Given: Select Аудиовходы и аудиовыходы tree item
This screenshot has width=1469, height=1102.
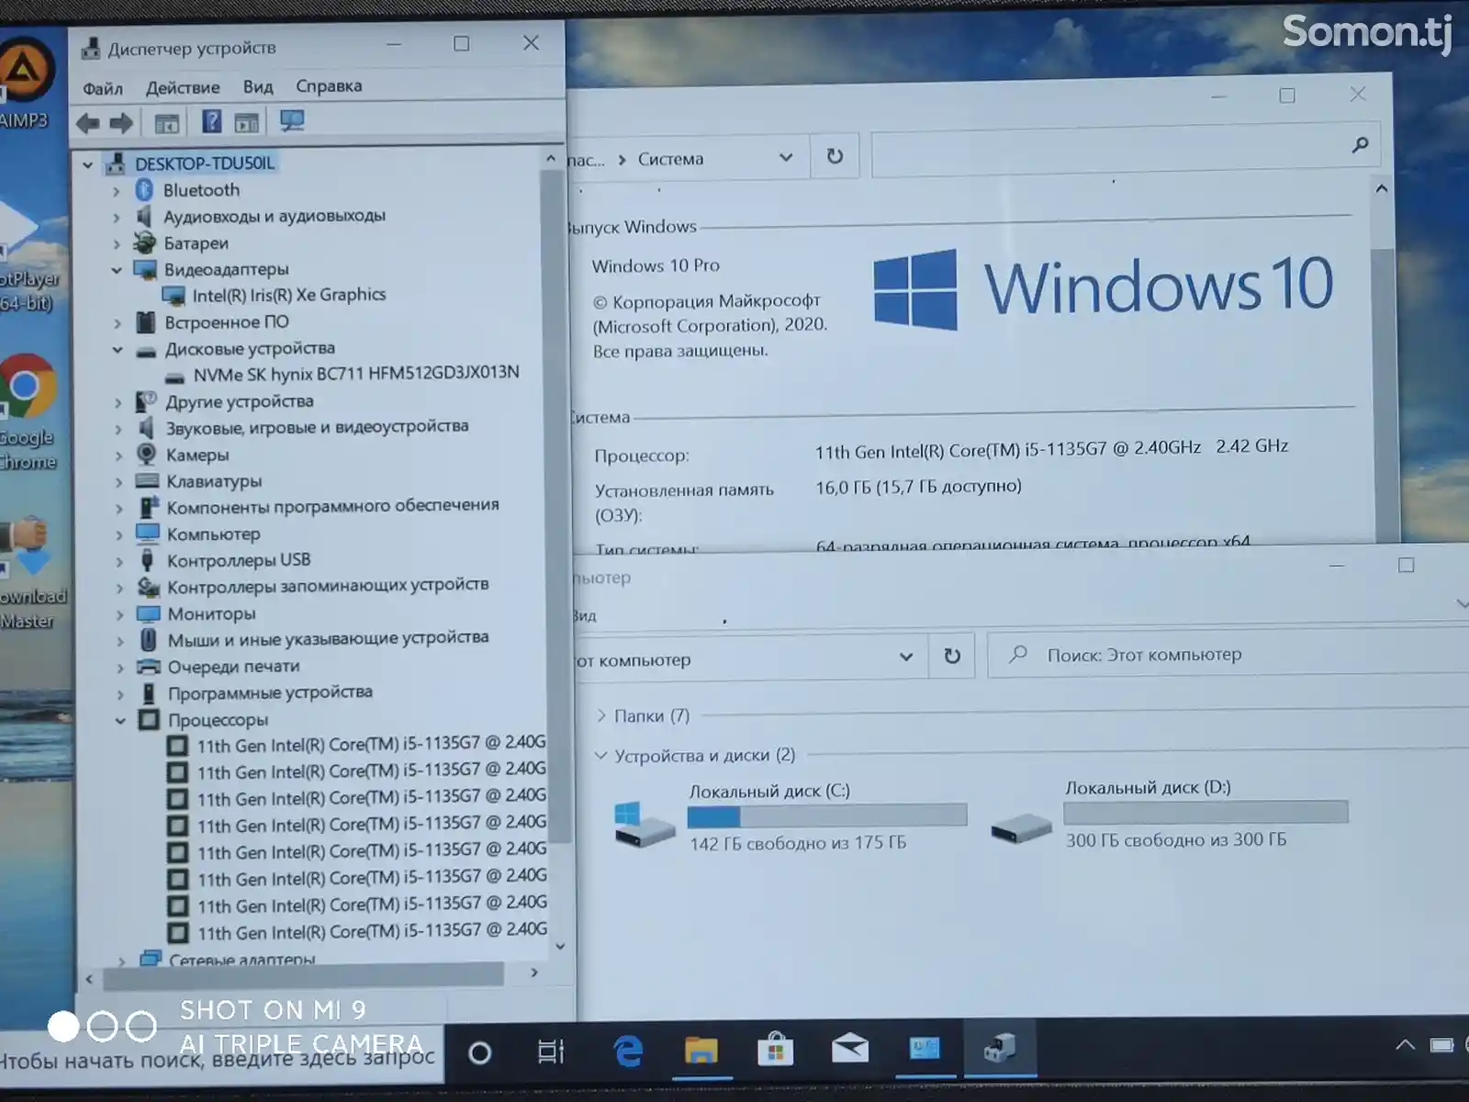Looking at the screenshot, I should 275,217.
